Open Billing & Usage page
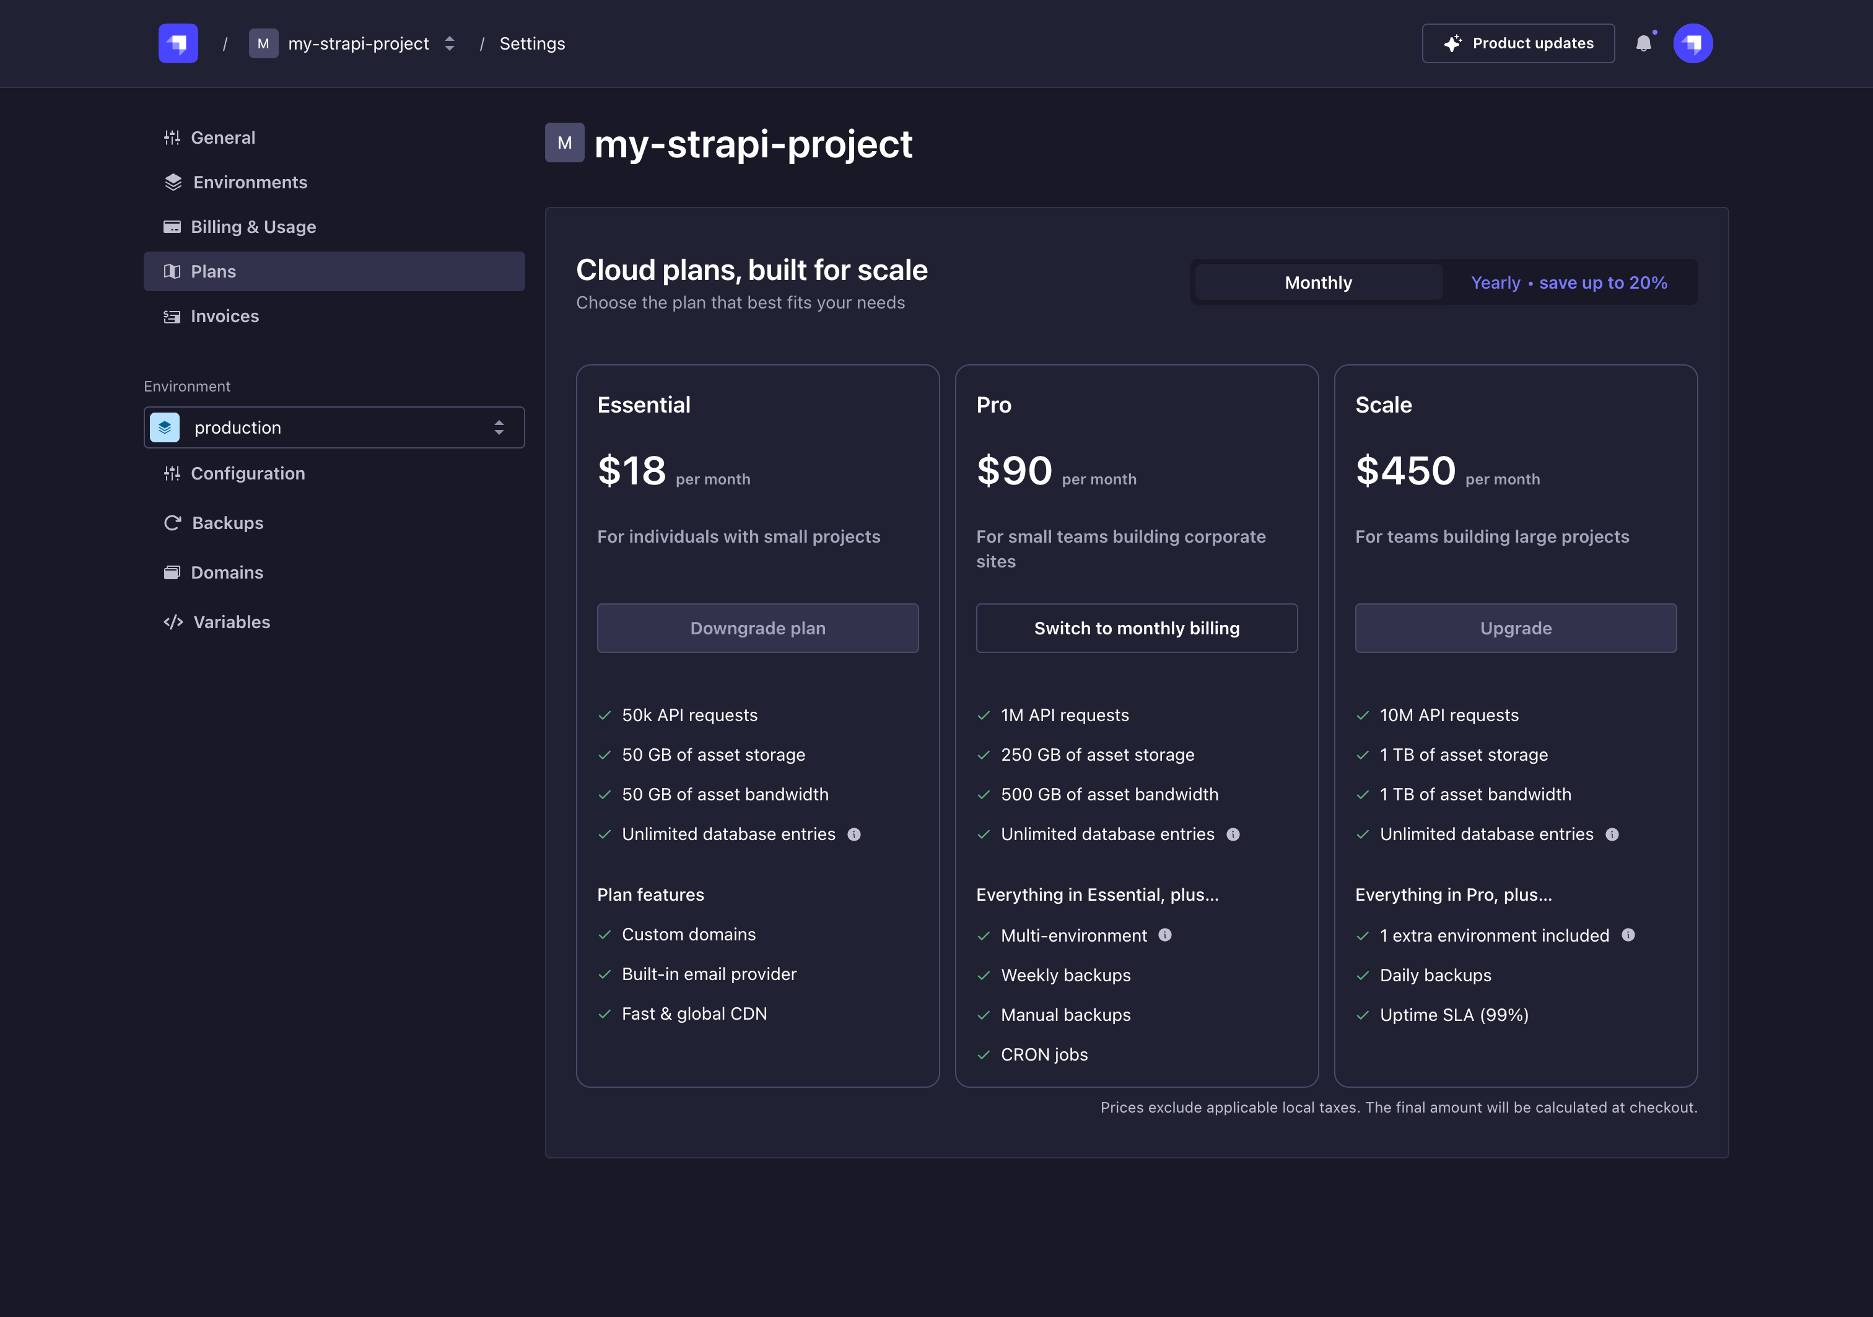The height and width of the screenshot is (1317, 1873). tap(334, 227)
